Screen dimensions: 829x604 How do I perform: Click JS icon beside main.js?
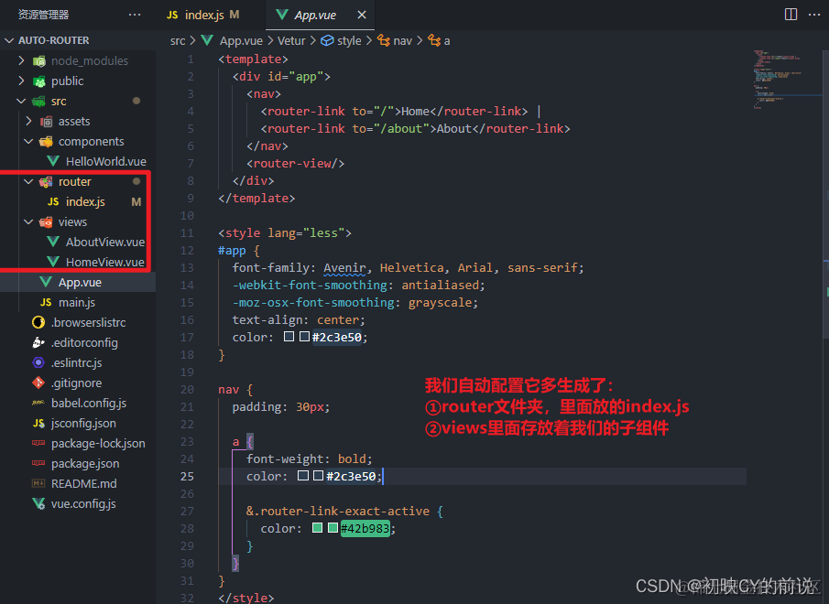[46, 302]
